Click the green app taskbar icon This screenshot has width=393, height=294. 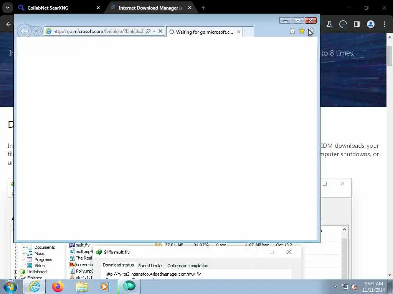coord(129,286)
